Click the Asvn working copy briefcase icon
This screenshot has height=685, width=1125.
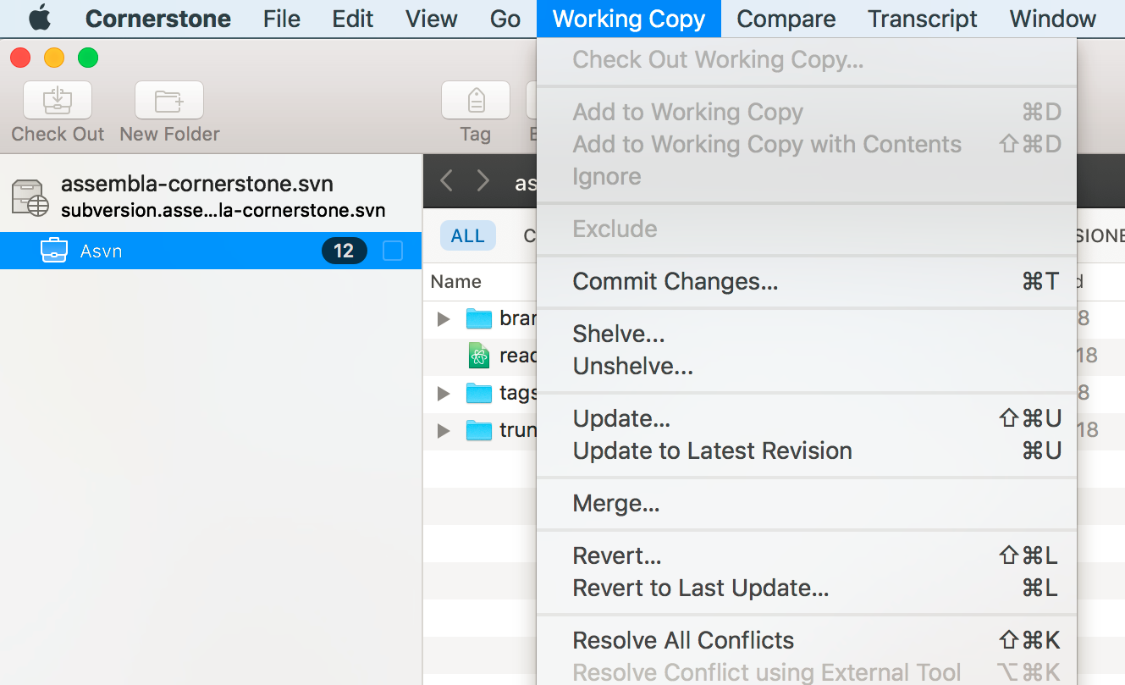pos(54,251)
